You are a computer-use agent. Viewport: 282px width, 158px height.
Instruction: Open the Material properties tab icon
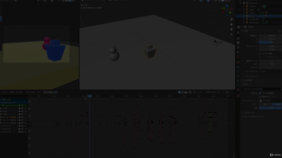[238, 90]
